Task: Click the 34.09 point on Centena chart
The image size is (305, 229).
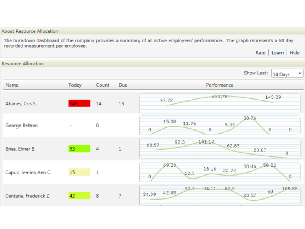Action: click(x=149, y=194)
